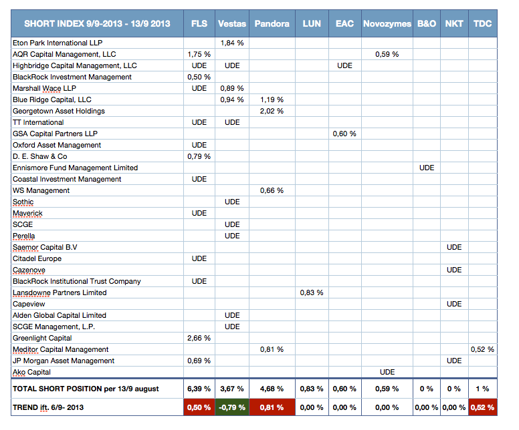
Task: Select Georgetown Asset Holdings 2,02 % cell
Action: 272,111
